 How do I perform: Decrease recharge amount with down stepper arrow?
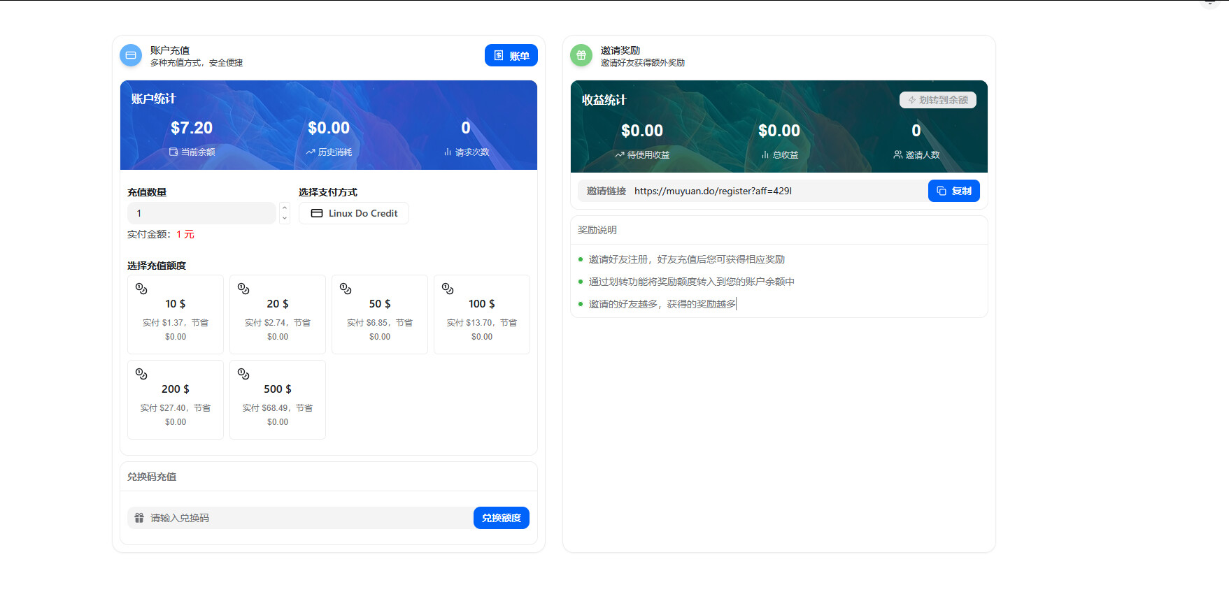(285, 219)
